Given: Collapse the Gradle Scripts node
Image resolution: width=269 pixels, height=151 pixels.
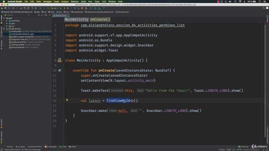Looking at the screenshot, I should 4,29.
